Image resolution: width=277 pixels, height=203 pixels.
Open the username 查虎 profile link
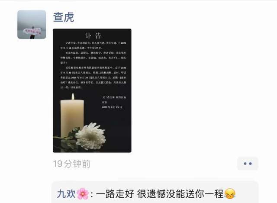64,17
